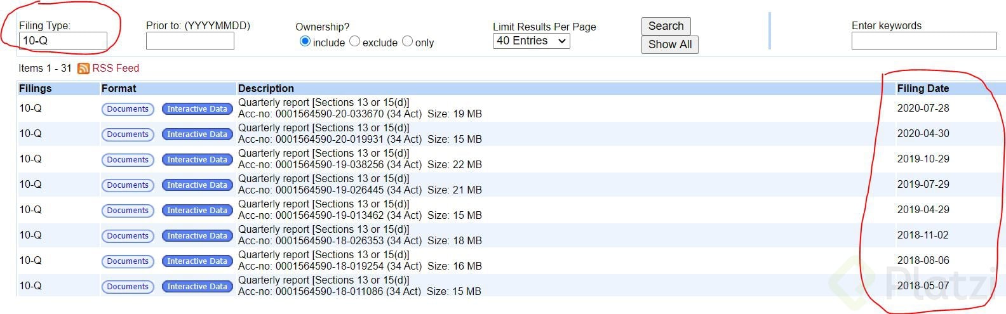The height and width of the screenshot is (314, 1006).
Task: Open Documents for the 2020-07-28 filing
Action: pos(128,109)
